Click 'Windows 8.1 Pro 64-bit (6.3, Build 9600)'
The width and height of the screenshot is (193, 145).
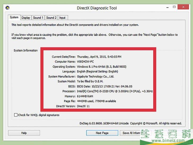pyautogui.click(x=102, y=67)
